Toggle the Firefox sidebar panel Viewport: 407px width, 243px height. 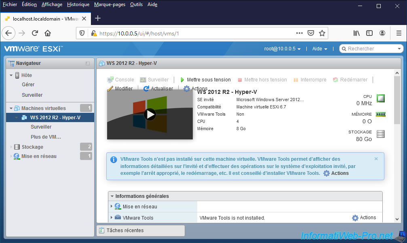369,33
